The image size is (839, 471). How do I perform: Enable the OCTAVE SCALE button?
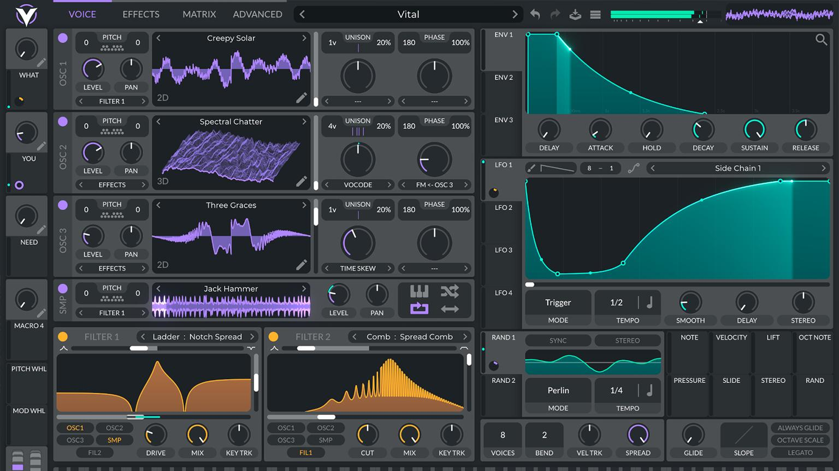800,440
